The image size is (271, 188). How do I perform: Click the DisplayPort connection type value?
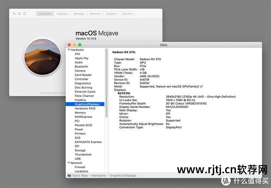coord(174,127)
